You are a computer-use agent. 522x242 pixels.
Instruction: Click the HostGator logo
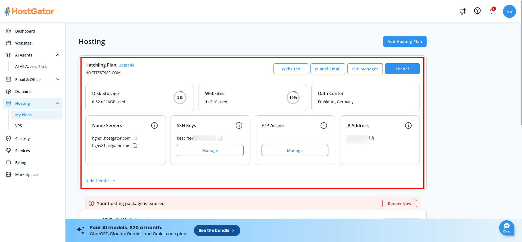coord(29,11)
